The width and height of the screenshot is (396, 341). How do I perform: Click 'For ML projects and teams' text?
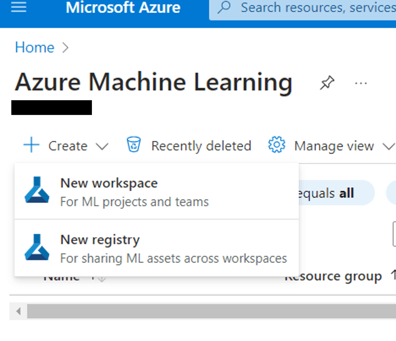pos(134,202)
